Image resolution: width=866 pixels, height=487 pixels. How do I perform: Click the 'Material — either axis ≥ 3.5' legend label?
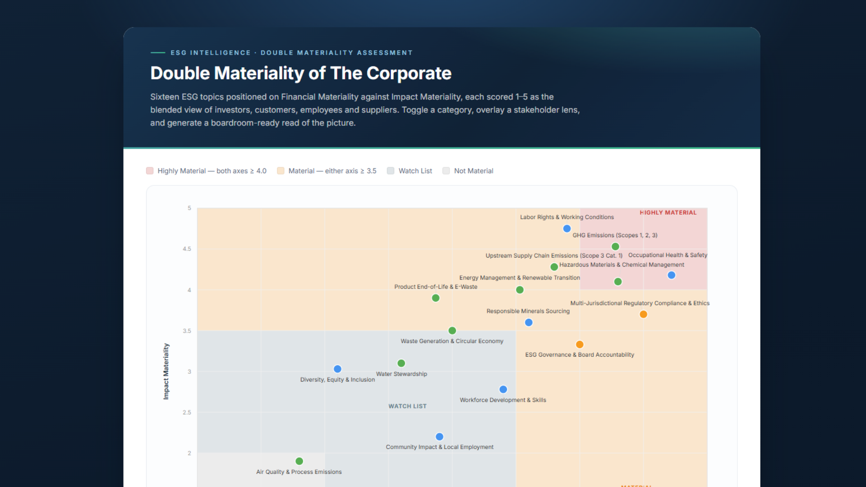(x=332, y=171)
